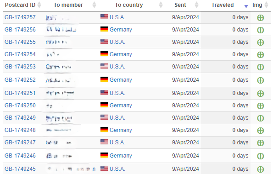Click Img column sort arrows
The height and width of the screenshot is (174, 273).
[266, 5]
